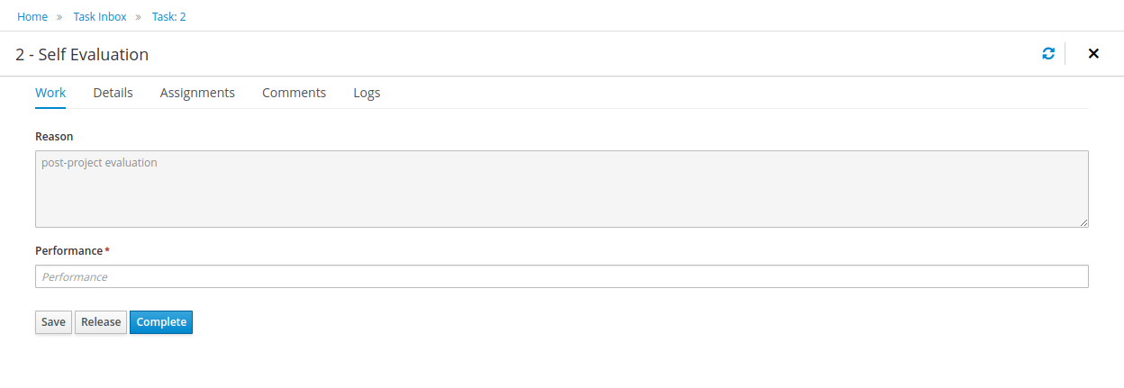Close the task panel with X
Image resolution: width=1124 pixels, height=388 pixels.
point(1093,54)
